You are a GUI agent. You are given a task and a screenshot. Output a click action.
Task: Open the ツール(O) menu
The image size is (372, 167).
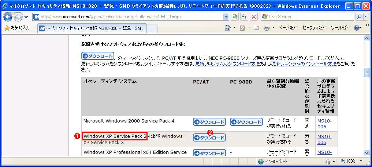tap(341, 28)
